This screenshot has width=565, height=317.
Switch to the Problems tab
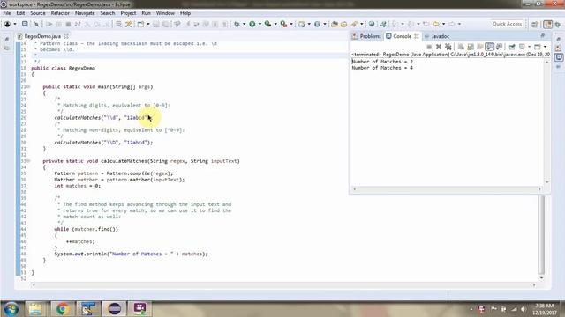tap(367, 36)
